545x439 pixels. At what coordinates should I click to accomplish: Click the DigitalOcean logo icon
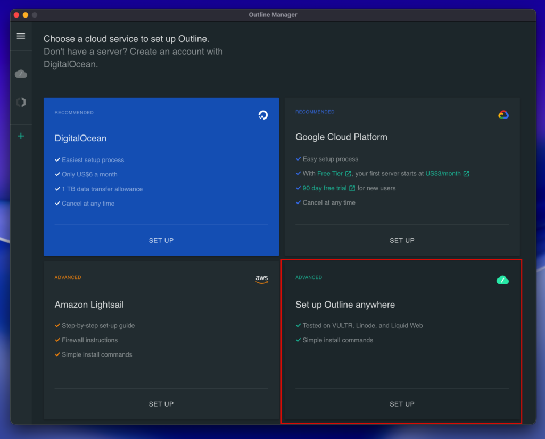coord(262,115)
